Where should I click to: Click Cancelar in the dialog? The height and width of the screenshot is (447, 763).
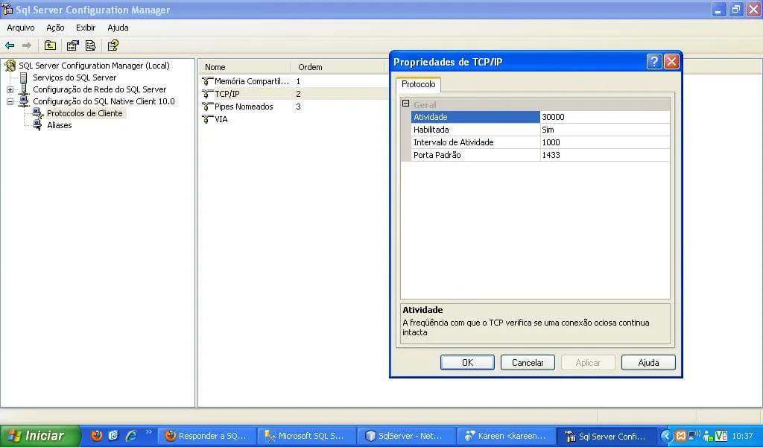(x=528, y=362)
